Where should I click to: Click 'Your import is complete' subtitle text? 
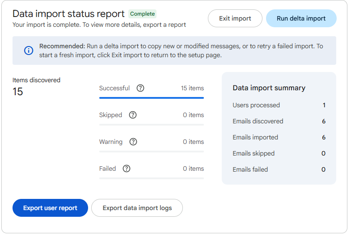99,25
